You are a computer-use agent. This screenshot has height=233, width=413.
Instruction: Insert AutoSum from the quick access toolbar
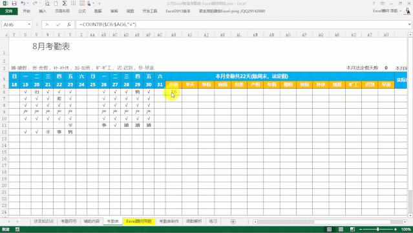(x=65, y=3)
